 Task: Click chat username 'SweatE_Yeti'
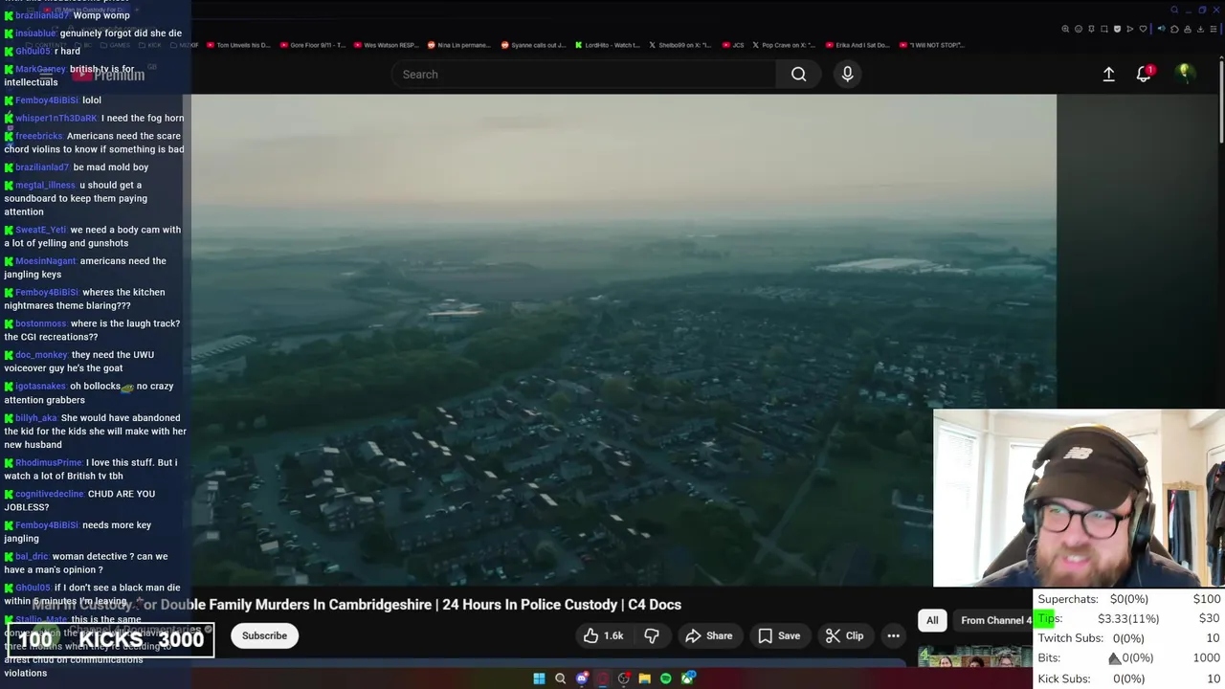pyautogui.click(x=41, y=230)
